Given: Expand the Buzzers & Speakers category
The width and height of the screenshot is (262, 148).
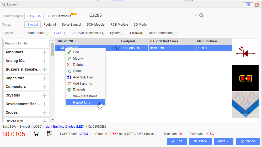Looking at the screenshot, I should coord(44,70).
